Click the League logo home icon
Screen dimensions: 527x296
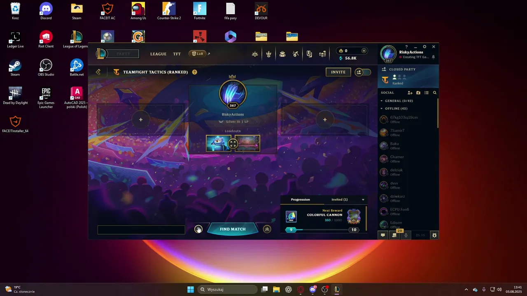click(101, 53)
